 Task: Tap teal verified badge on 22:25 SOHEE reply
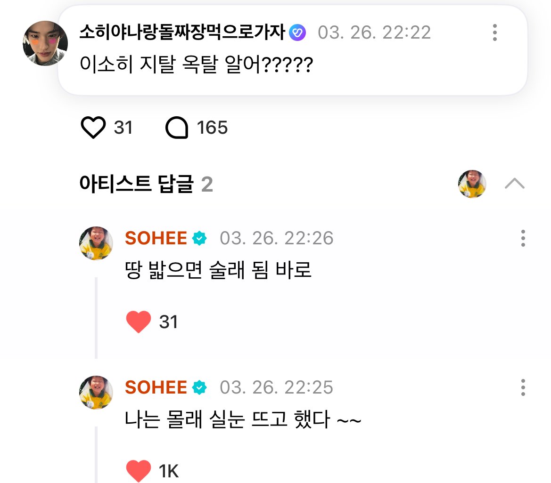(x=199, y=387)
